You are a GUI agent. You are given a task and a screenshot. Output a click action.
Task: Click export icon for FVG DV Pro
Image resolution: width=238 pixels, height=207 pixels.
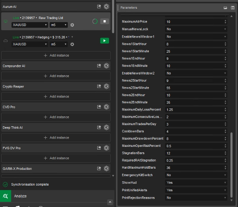[99, 148]
